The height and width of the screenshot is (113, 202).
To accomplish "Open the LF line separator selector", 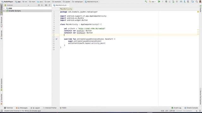I will [167, 111].
